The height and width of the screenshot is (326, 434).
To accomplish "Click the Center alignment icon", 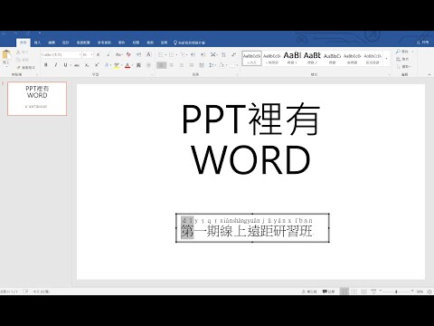I will [171, 65].
